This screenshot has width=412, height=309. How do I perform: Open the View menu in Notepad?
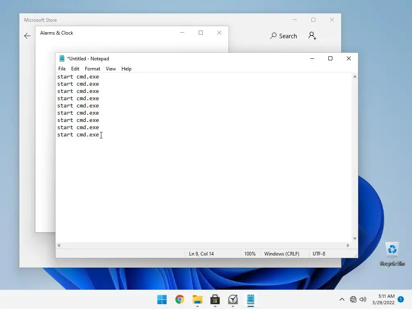pyautogui.click(x=111, y=69)
